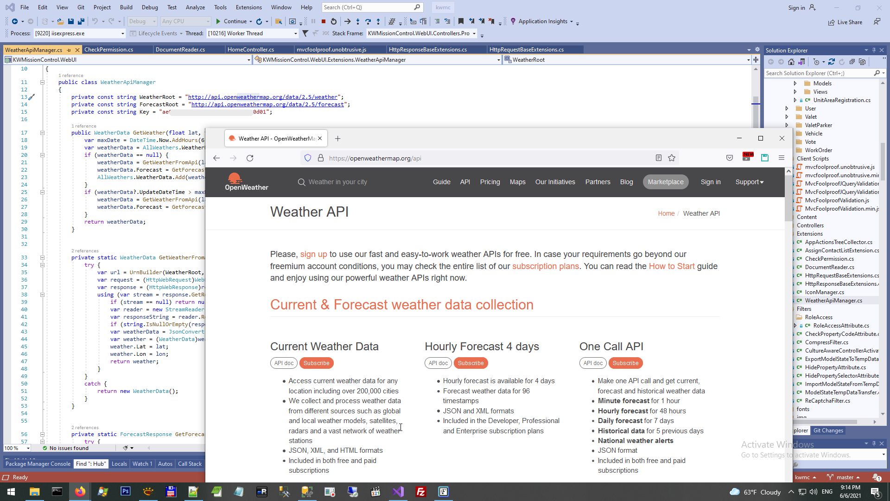The image size is (890, 501).
Task: Click the Stop Debugging red square icon
Action: (x=324, y=21)
